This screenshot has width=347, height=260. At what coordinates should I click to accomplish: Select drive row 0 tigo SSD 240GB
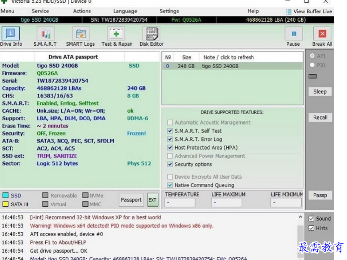click(x=232, y=66)
